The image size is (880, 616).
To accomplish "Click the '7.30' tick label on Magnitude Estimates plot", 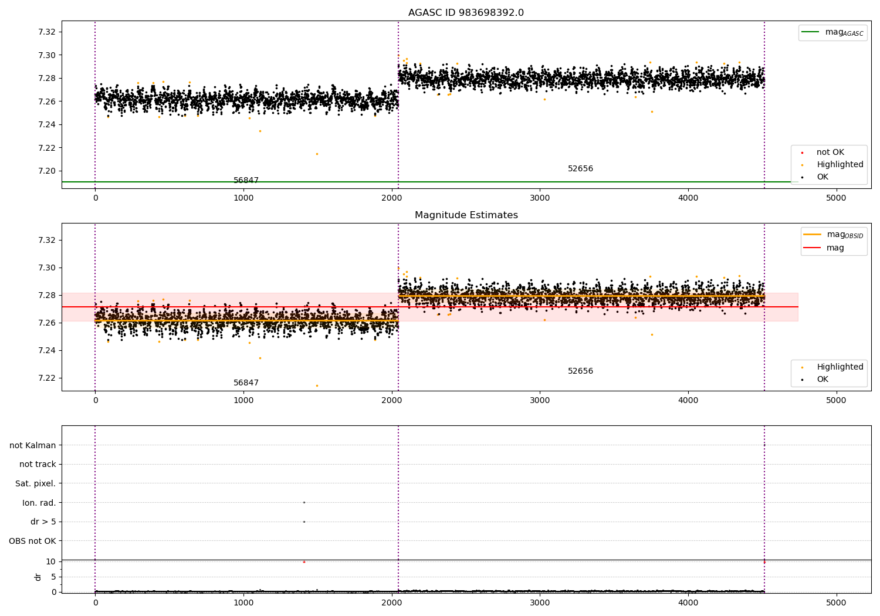I will point(47,268).
